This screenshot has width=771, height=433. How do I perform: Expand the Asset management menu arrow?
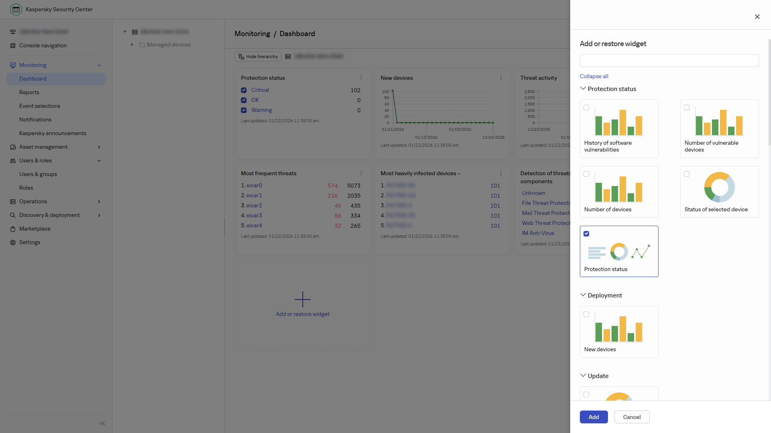pyautogui.click(x=99, y=147)
